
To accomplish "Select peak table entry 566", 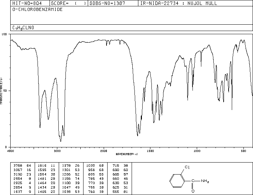I will coord(120,191).
